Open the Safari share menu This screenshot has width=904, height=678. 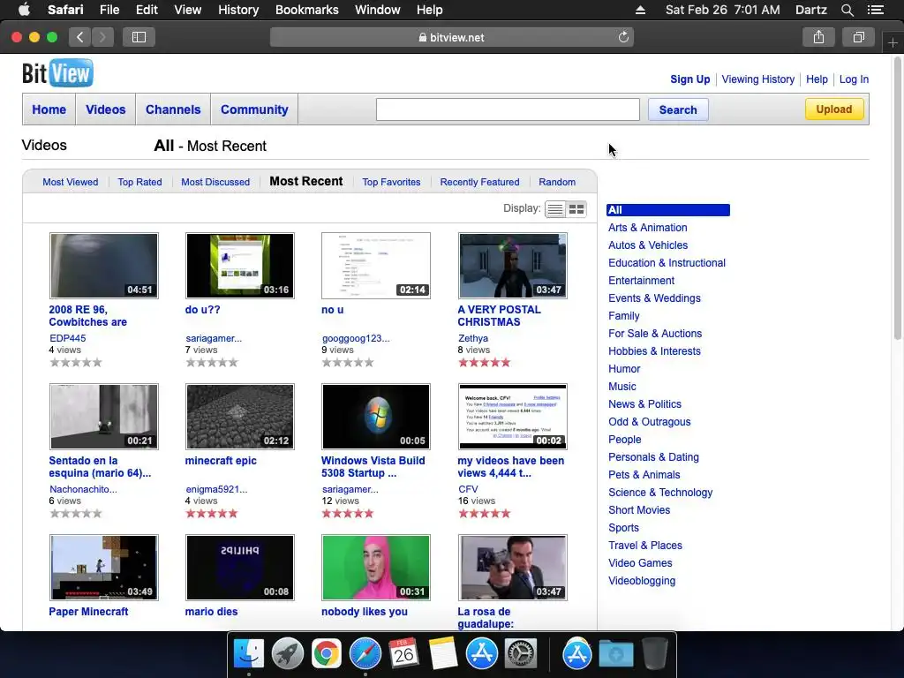click(x=818, y=37)
